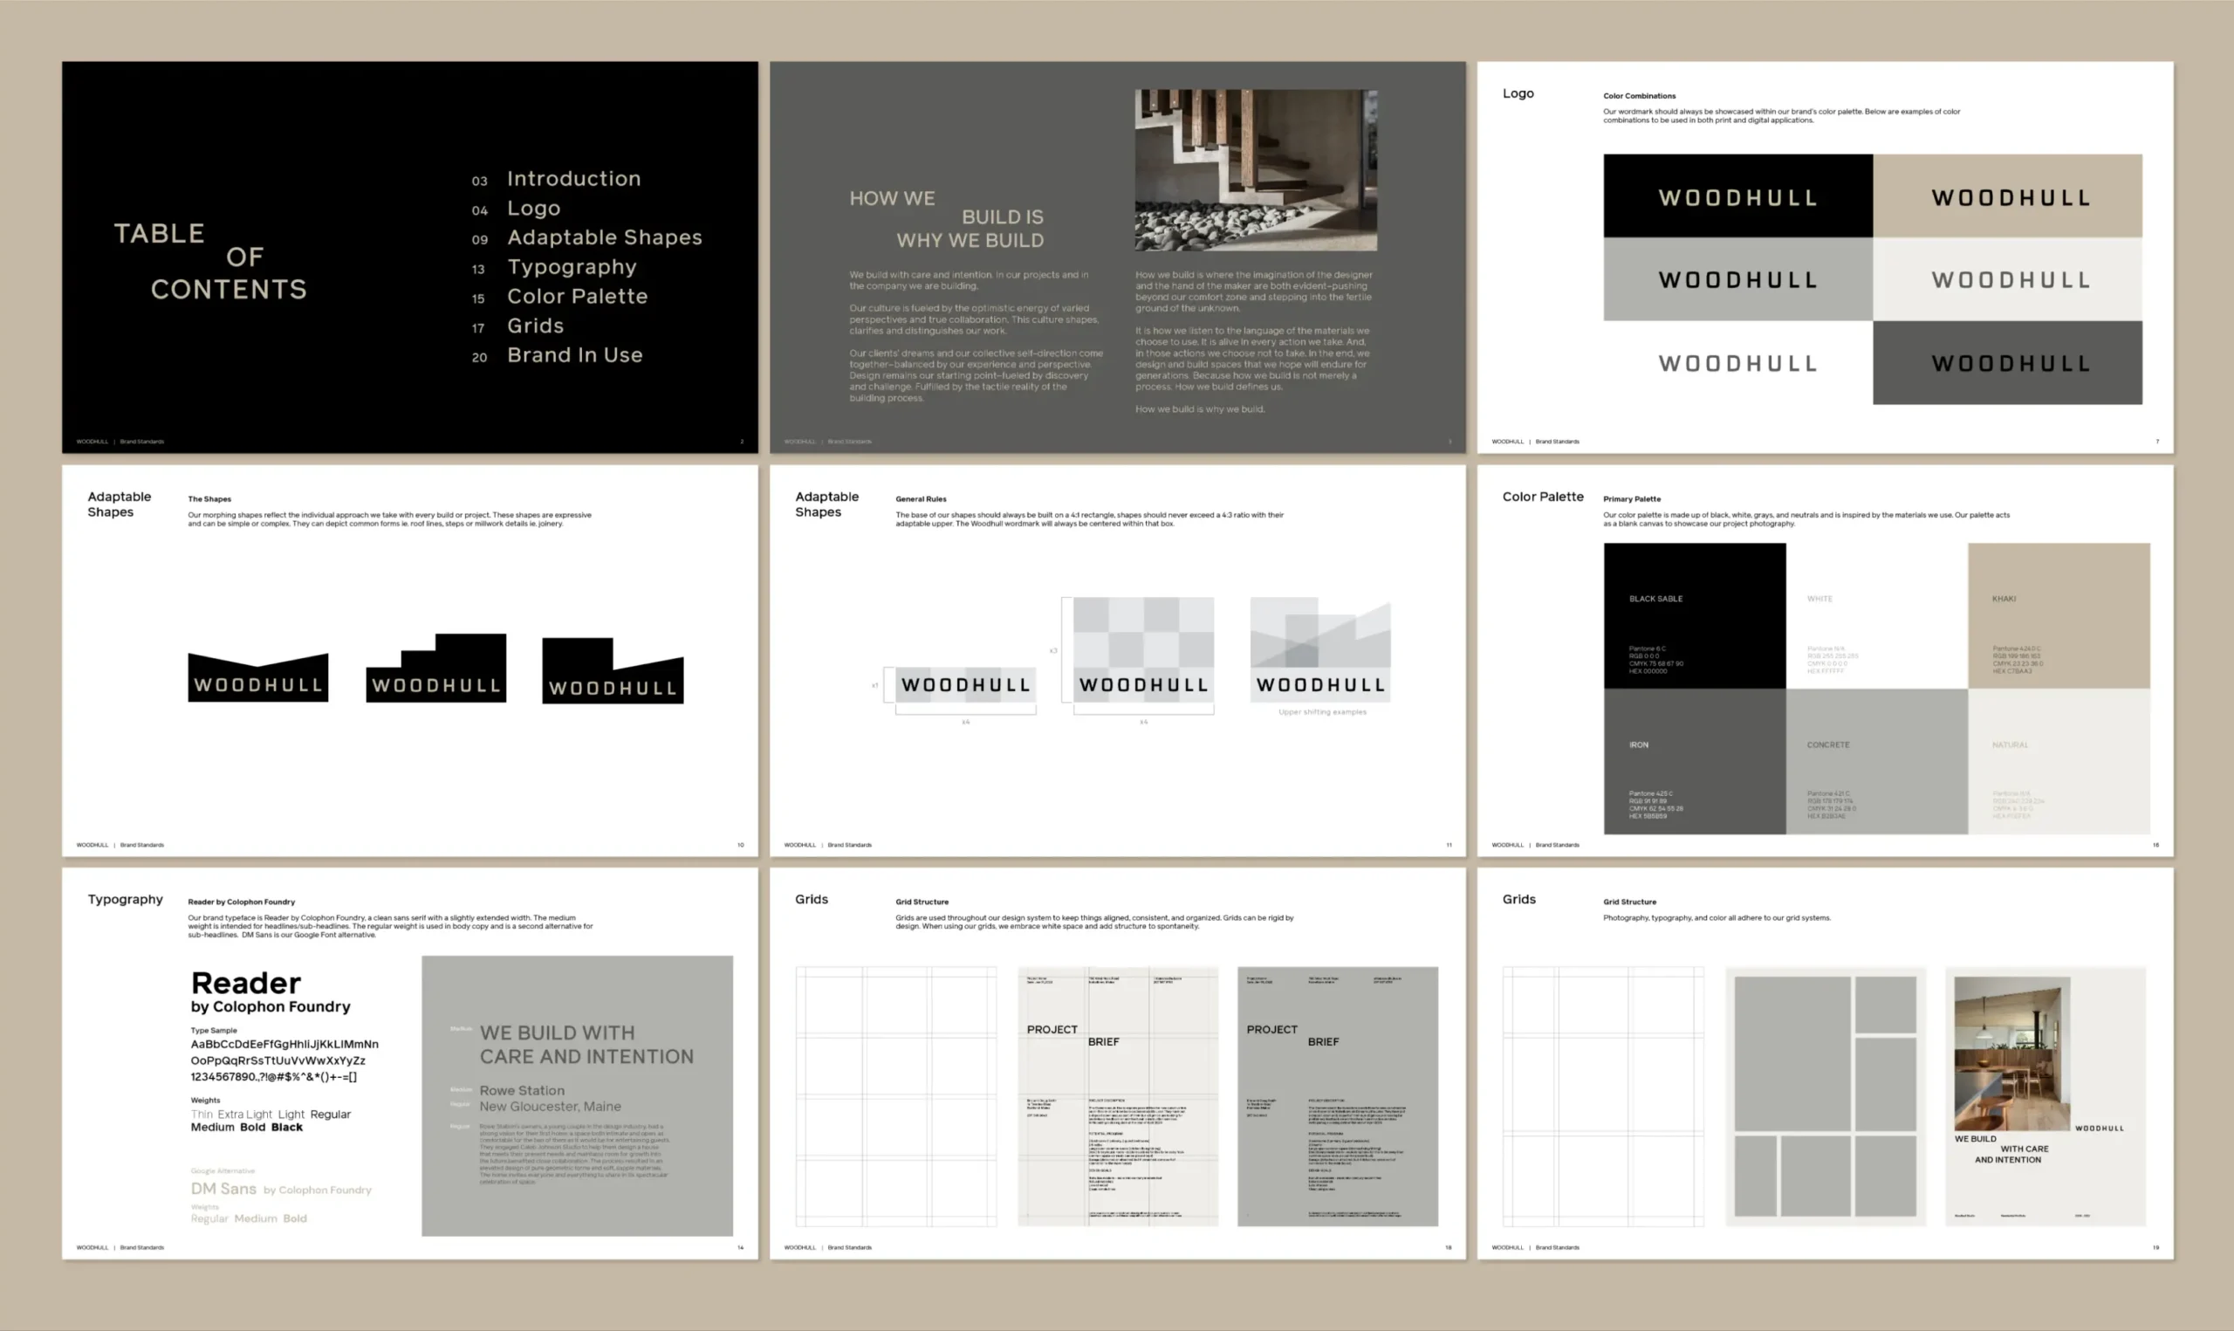Open the gray 'PROJECT BRIEF' layout thumbnail

click(x=1337, y=1096)
